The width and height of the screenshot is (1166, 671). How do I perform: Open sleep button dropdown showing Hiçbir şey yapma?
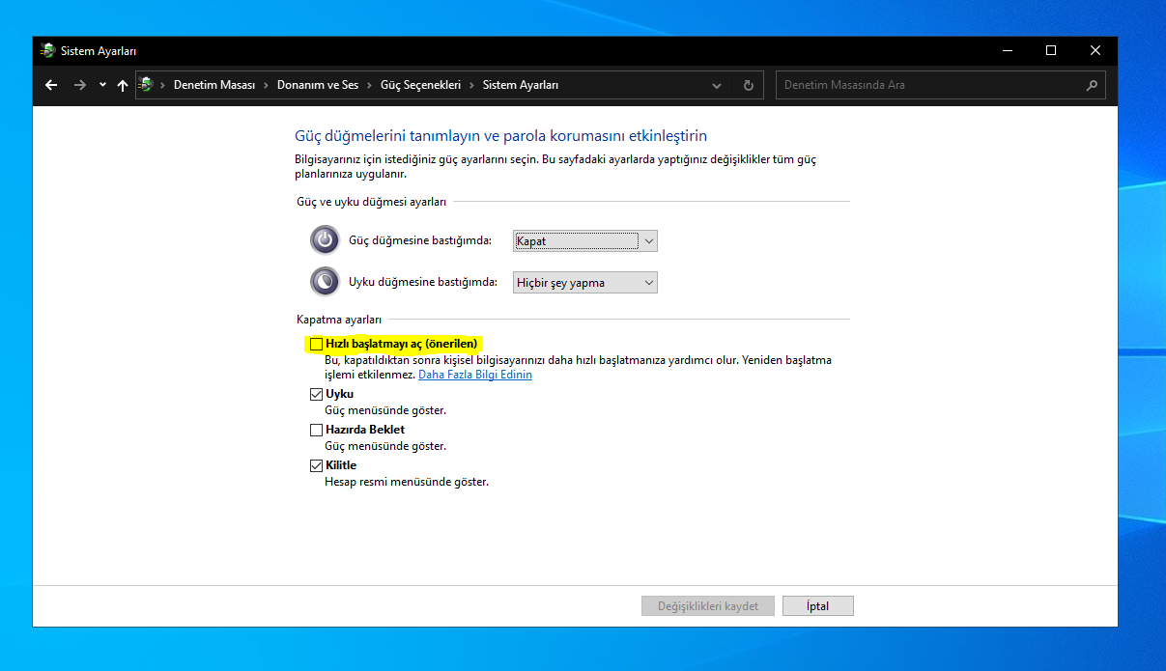click(x=585, y=282)
